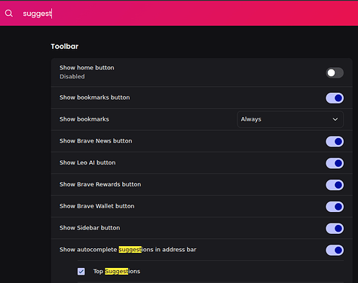Viewport: 358px width, 283px height.
Task: Turn off Show Sidebar button toggle
Action: [335, 229]
